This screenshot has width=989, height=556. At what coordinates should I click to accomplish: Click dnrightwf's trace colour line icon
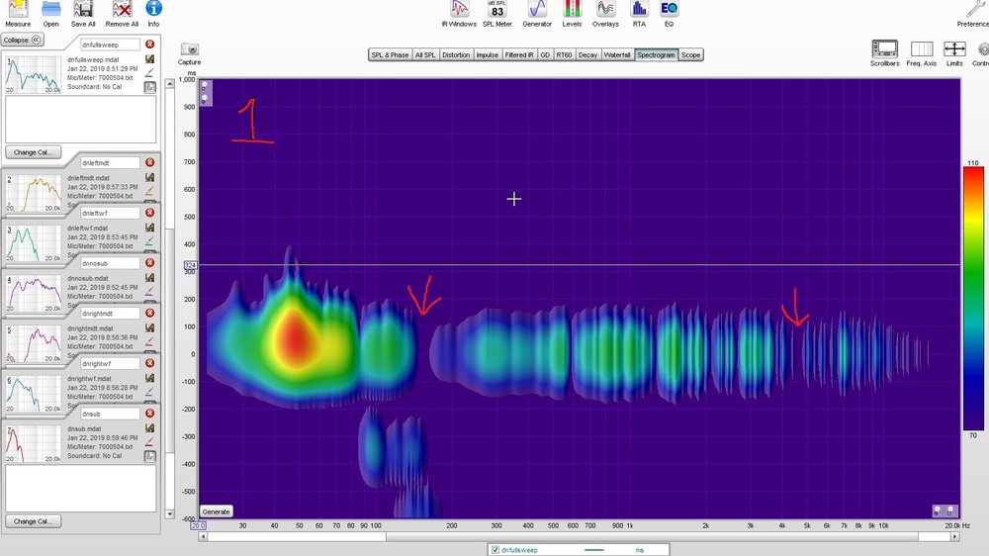pos(149,392)
